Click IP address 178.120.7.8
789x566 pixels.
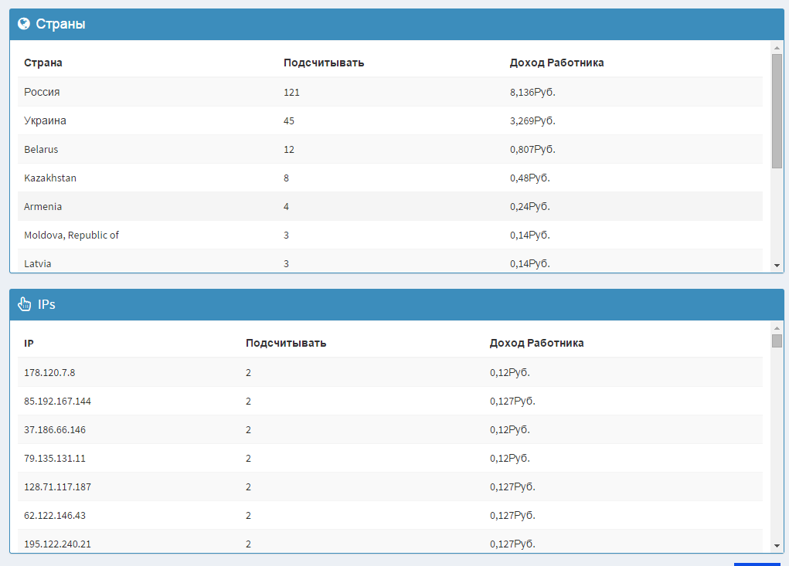pyautogui.click(x=49, y=372)
